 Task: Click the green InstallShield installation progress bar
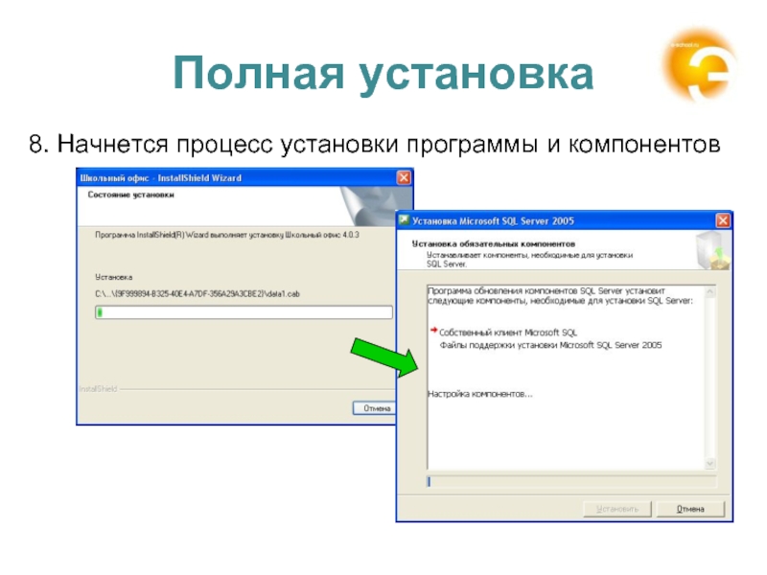244,312
